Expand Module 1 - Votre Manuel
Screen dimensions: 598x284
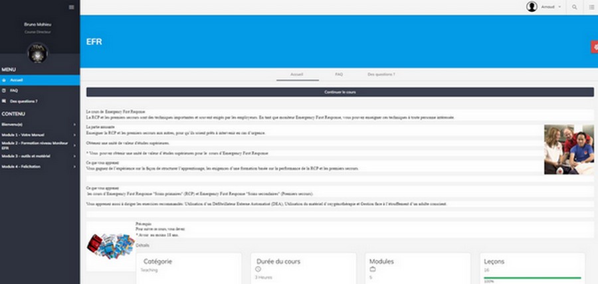click(x=39, y=133)
